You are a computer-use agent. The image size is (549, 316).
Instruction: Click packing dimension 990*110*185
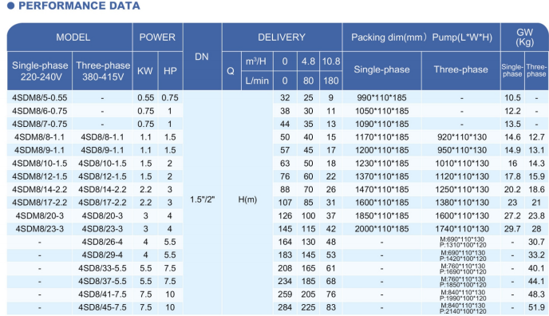[381, 97]
